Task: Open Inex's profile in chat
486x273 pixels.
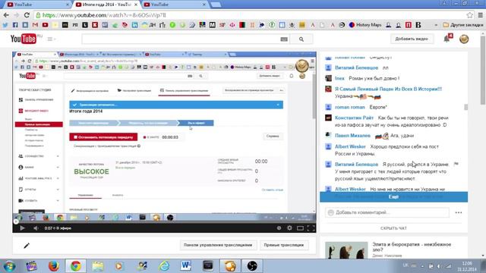Action: 339,78
